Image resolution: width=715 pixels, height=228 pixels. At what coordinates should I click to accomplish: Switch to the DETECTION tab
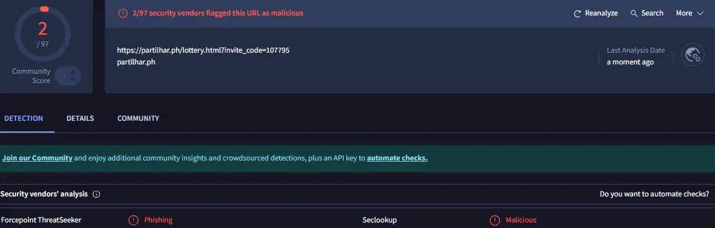pyautogui.click(x=24, y=118)
